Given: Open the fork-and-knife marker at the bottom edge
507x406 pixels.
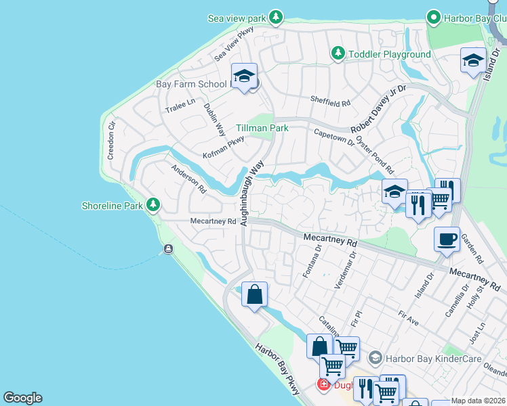Looking at the screenshot, I should (365, 390).
